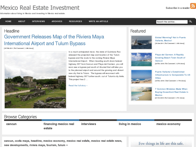Click the No Comment link under headline article

pos(19,48)
